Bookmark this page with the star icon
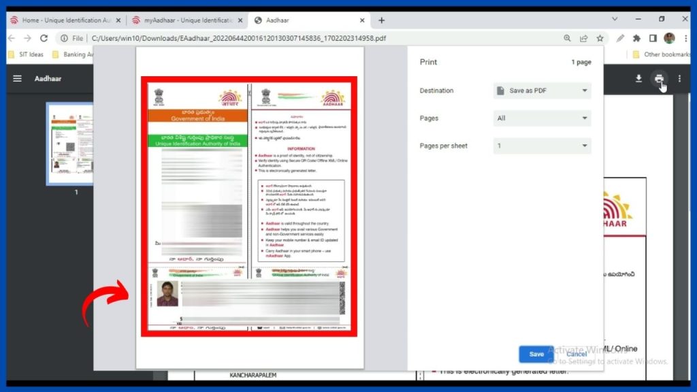 [x=600, y=39]
